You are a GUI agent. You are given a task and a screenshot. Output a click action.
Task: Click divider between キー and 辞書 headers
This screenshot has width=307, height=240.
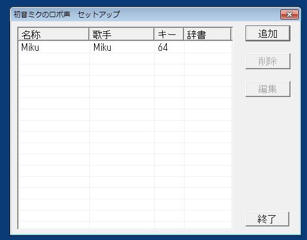[183, 34]
